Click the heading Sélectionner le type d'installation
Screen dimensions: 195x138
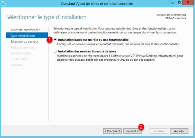click(46, 17)
